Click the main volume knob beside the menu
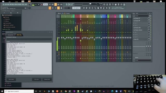The width and height of the screenshot is (166, 93). click(30, 4)
